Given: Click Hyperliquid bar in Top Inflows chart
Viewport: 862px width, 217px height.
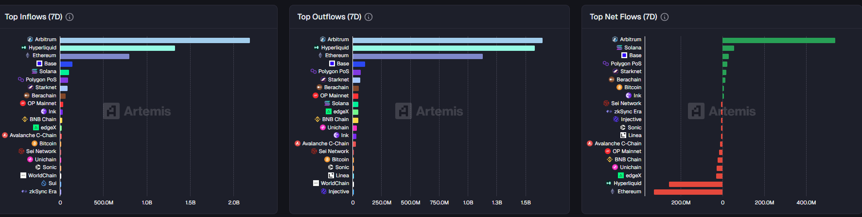Looking at the screenshot, I should coord(117,48).
